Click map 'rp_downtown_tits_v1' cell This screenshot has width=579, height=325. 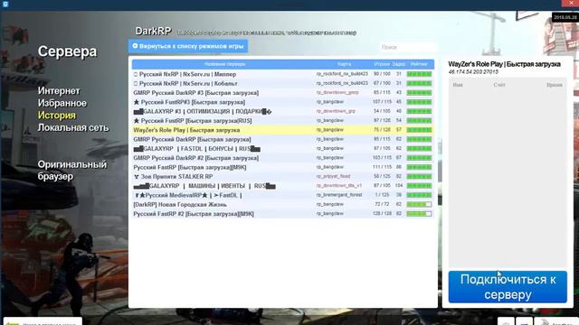point(339,186)
